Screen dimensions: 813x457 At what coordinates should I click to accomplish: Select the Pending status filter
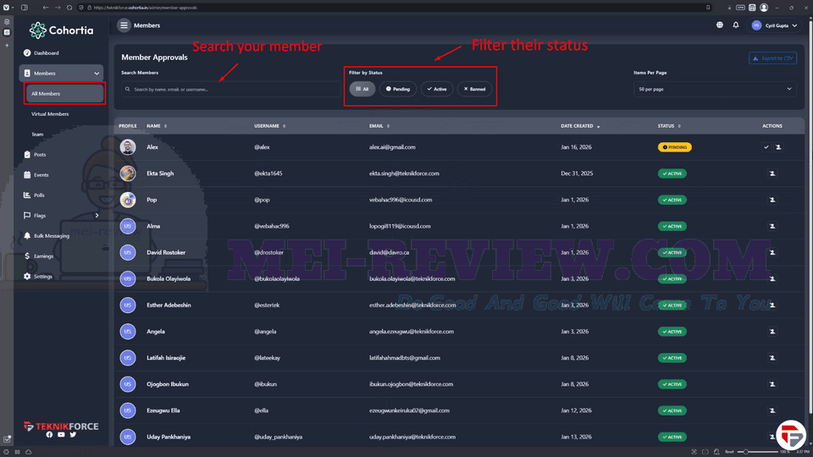tap(398, 89)
